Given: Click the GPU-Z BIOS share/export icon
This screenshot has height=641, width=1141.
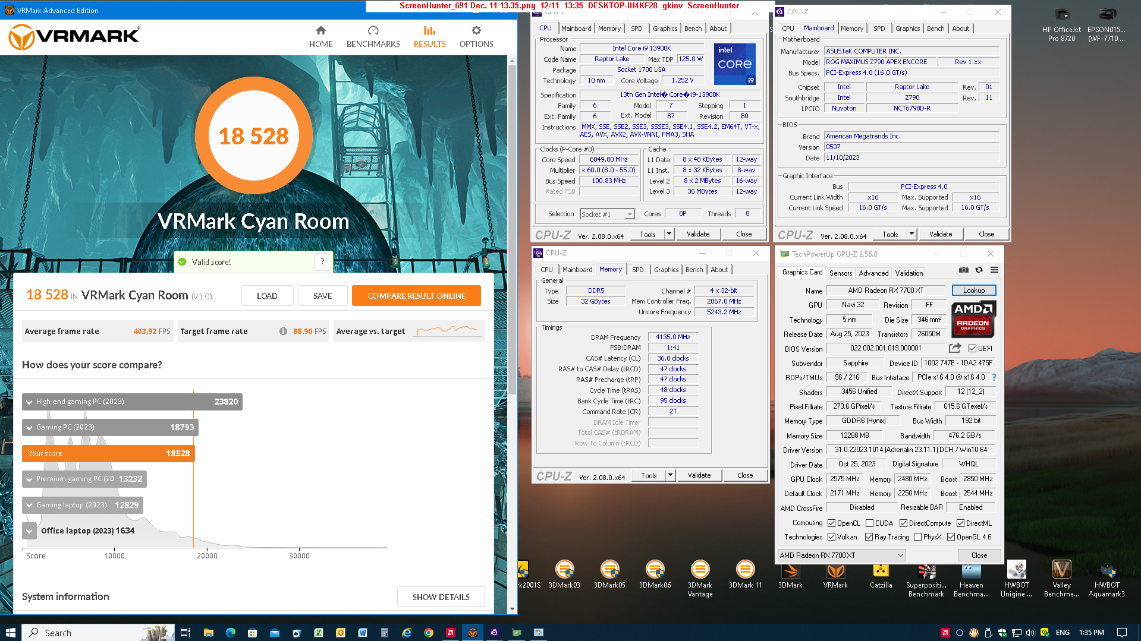Looking at the screenshot, I should [955, 348].
